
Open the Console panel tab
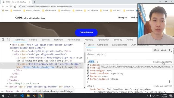(x=33, y=40)
